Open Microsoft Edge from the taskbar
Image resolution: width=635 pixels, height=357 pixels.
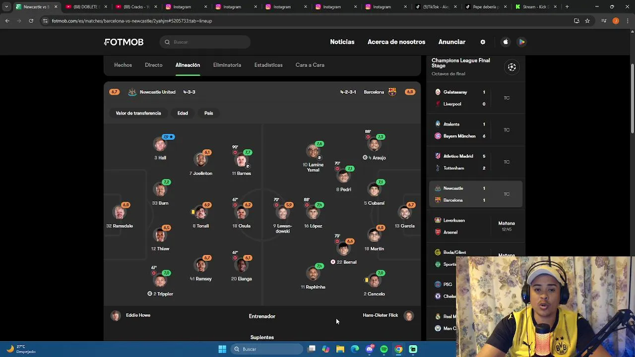355,349
